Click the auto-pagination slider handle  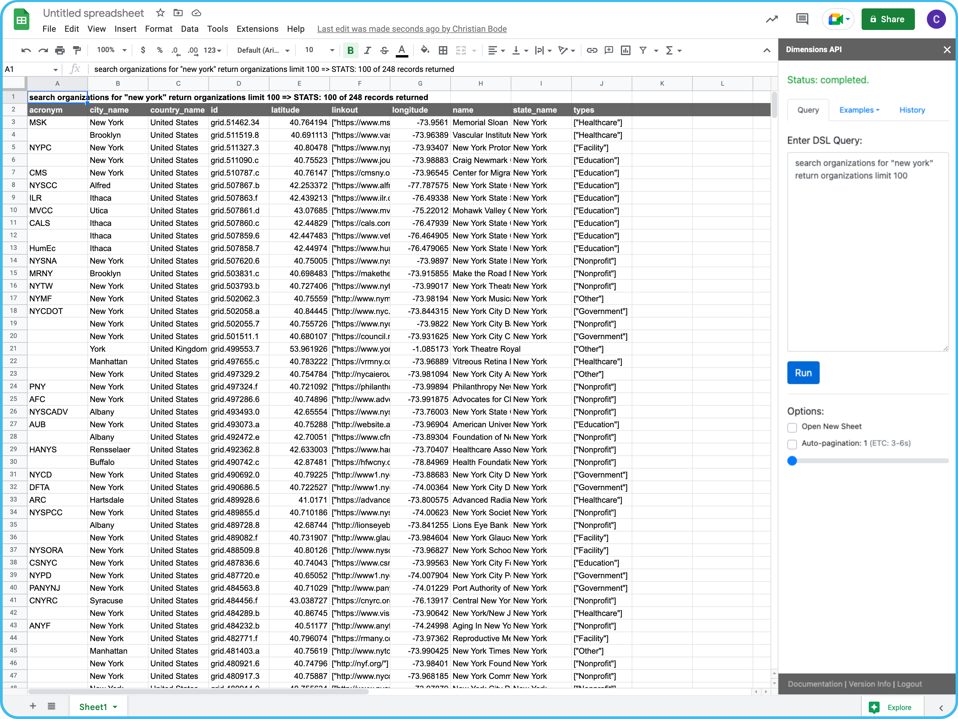pyautogui.click(x=792, y=461)
